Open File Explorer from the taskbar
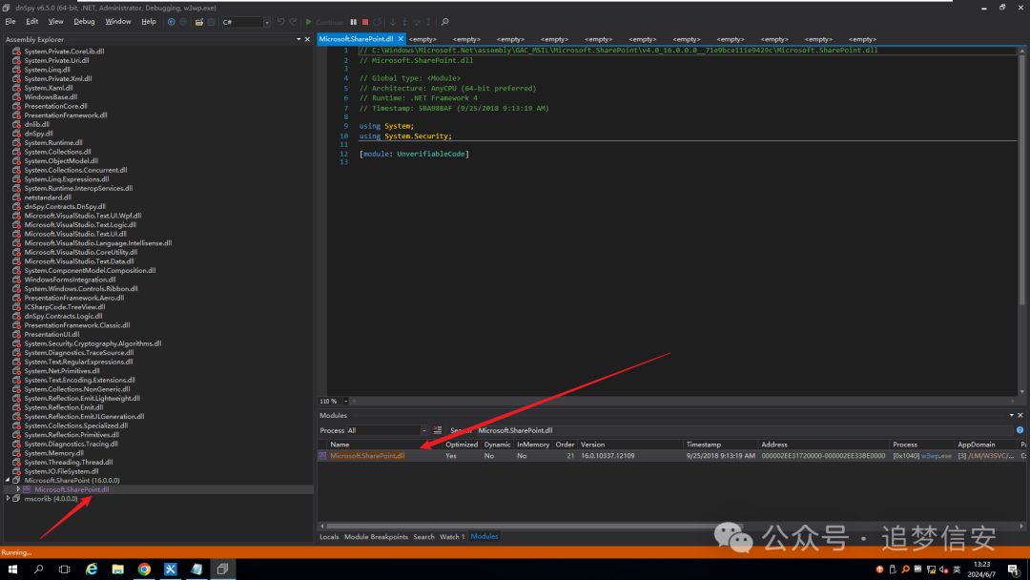Image resolution: width=1030 pixels, height=580 pixels. click(x=117, y=569)
